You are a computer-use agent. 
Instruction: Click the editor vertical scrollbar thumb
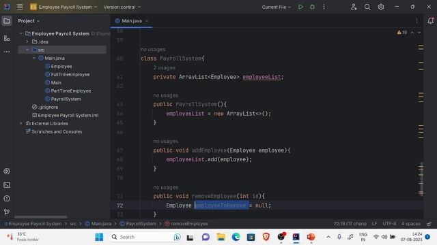click(421, 178)
